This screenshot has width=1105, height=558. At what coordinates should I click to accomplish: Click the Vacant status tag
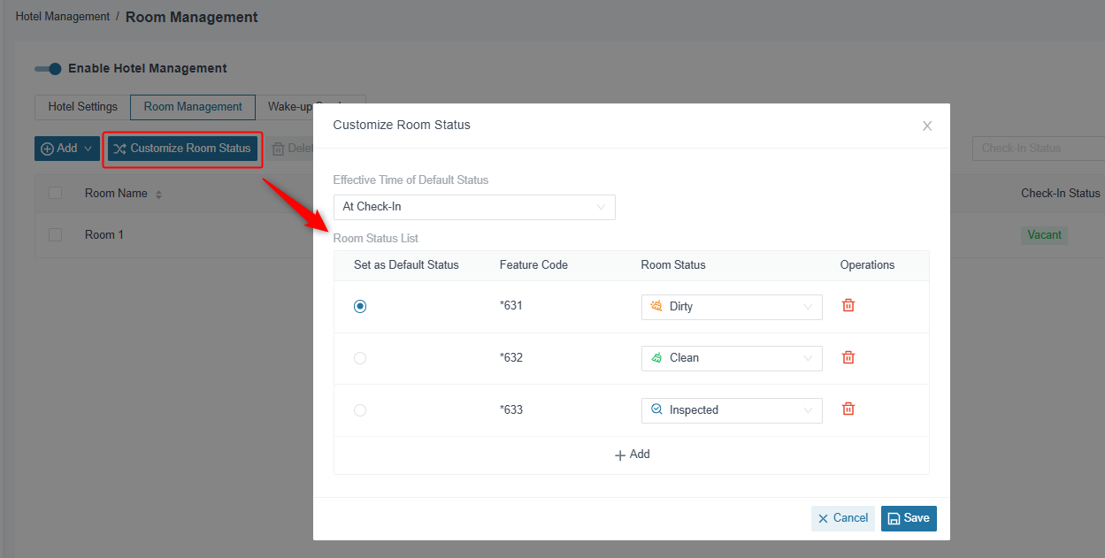1044,235
